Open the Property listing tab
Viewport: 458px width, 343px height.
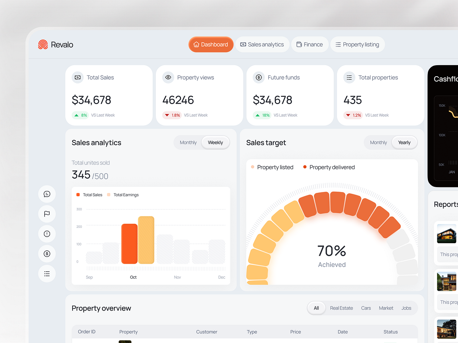click(x=357, y=45)
